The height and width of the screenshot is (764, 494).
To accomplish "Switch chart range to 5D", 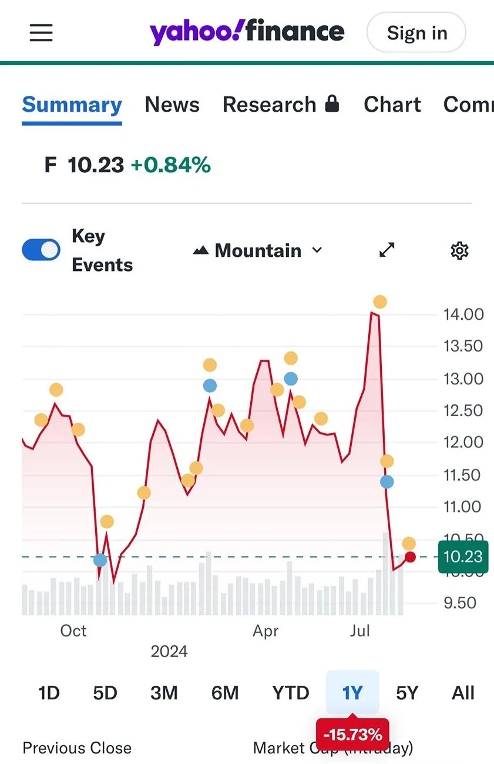I will pyautogui.click(x=105, y=693).
